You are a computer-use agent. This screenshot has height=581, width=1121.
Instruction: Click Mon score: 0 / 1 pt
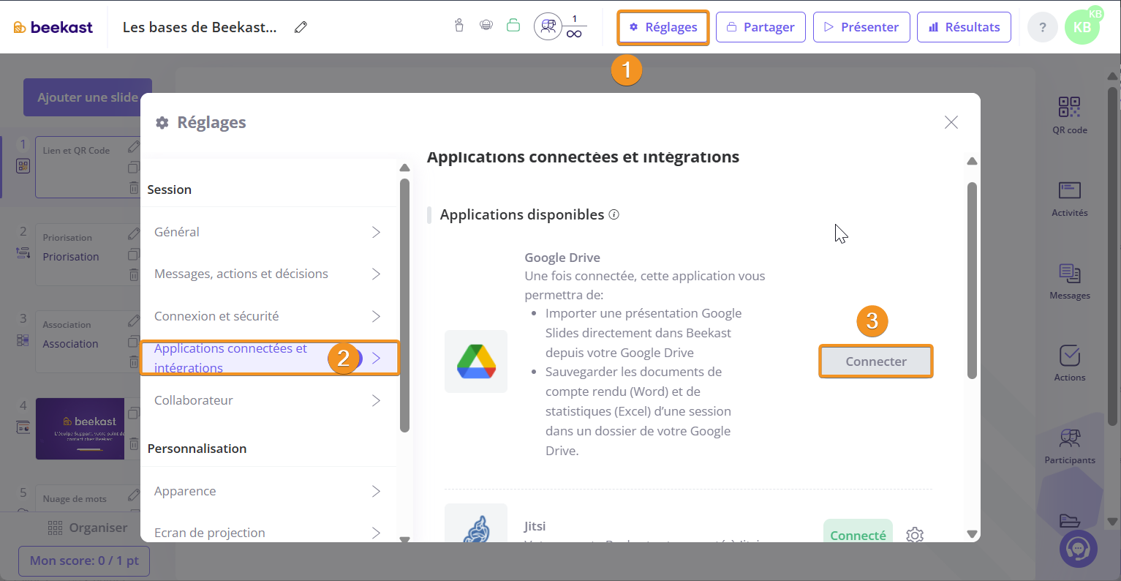click(84, 561)
